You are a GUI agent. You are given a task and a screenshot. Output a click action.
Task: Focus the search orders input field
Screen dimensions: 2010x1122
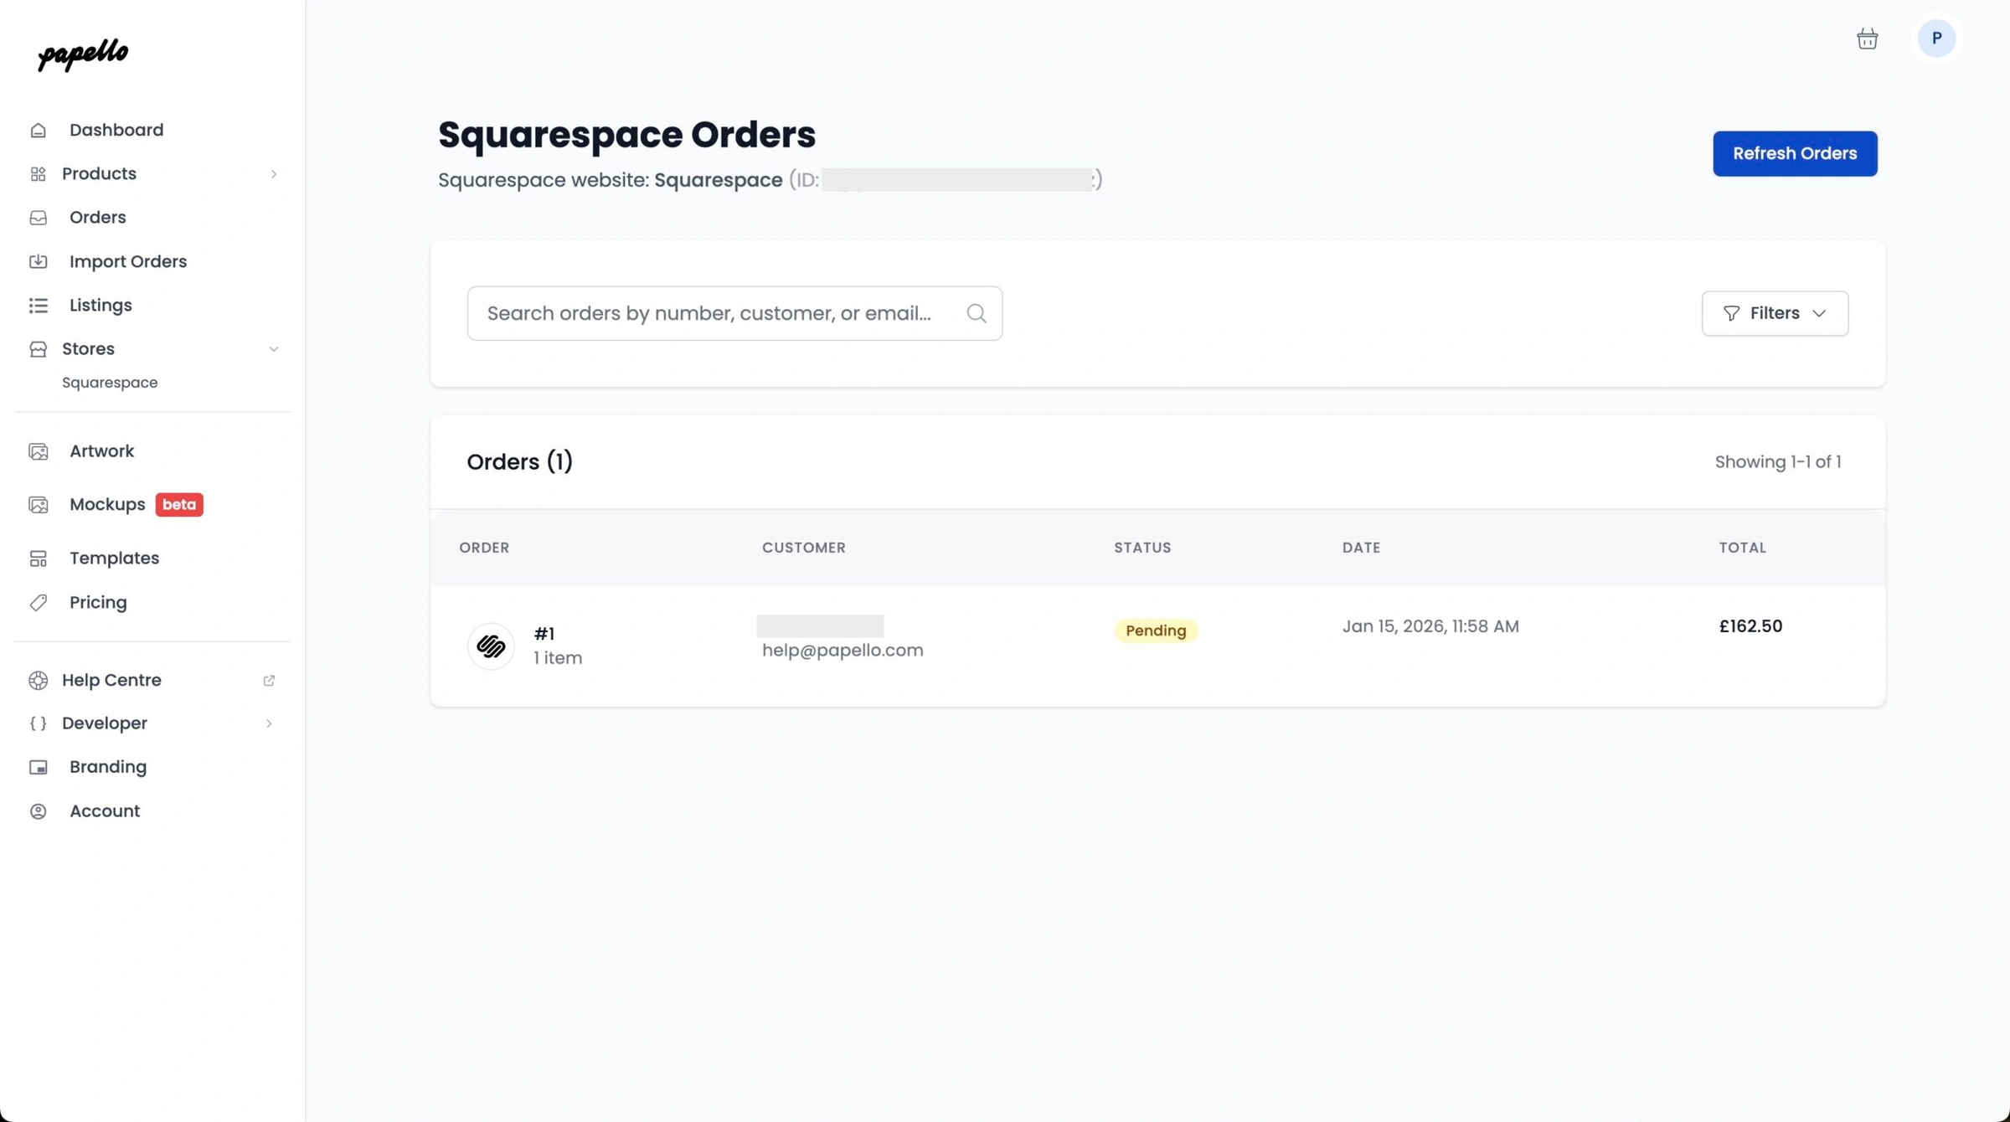[x=709, y=313]
